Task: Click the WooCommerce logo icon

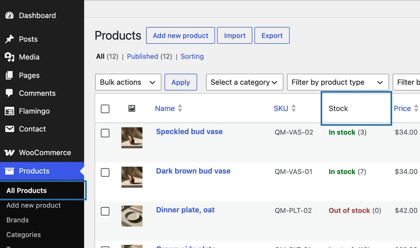Action: pos(9,152)
